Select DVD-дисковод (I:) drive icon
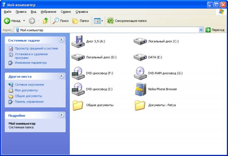 click(77, 89)
